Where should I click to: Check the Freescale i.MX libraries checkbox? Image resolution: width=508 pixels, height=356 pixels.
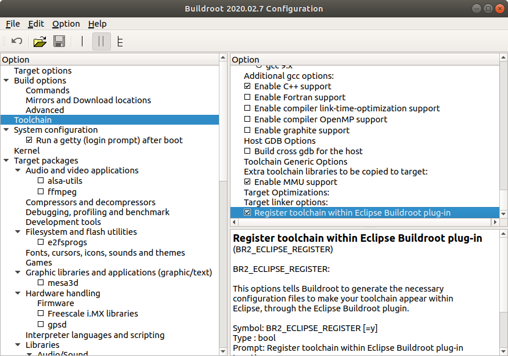point(41,313)
